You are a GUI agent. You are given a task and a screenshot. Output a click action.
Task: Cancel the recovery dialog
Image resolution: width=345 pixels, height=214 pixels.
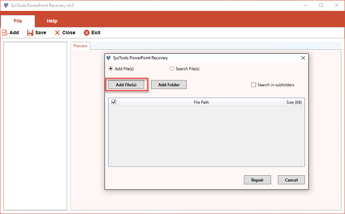click(x=291, y=180)
